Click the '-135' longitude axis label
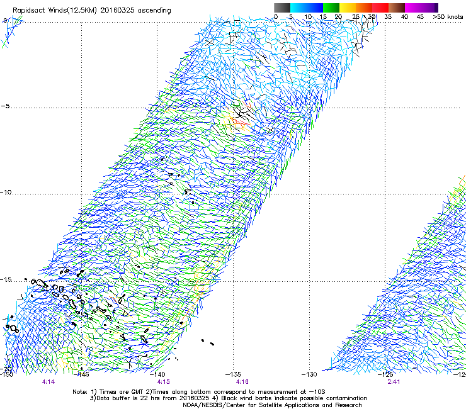466x409 pixels. pyautogui.click(x=233, y=374)
